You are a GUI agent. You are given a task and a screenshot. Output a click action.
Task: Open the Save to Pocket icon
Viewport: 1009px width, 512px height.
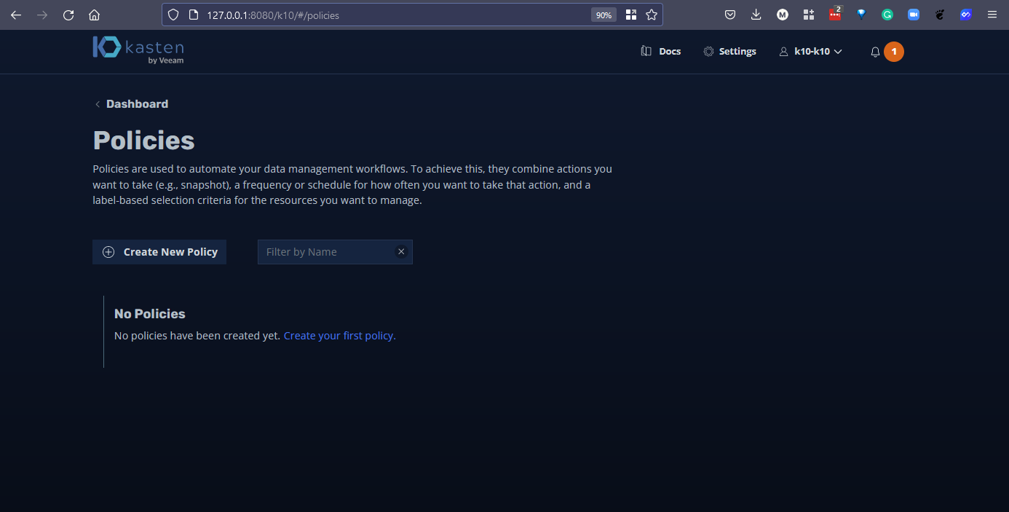730,15
